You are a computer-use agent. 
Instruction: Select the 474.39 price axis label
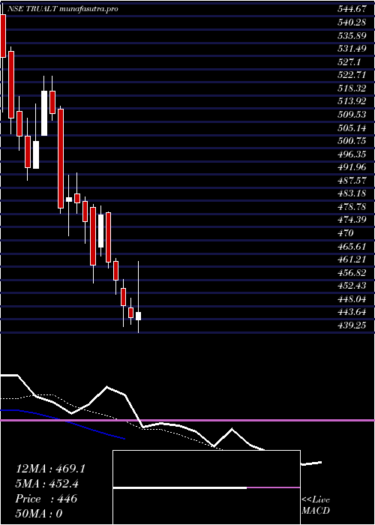[352, 220]
